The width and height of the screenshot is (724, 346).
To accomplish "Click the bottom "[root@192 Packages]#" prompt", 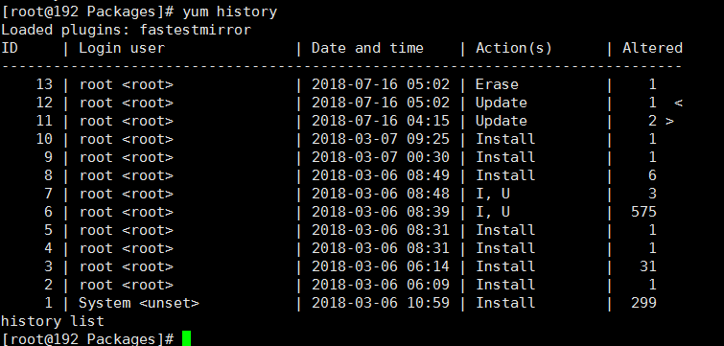I will [87, 338].
